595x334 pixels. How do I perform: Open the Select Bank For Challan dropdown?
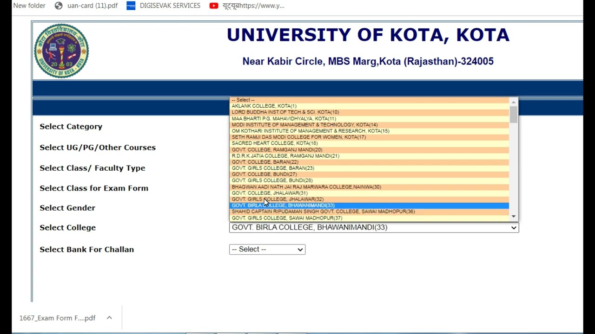[267, 250]
